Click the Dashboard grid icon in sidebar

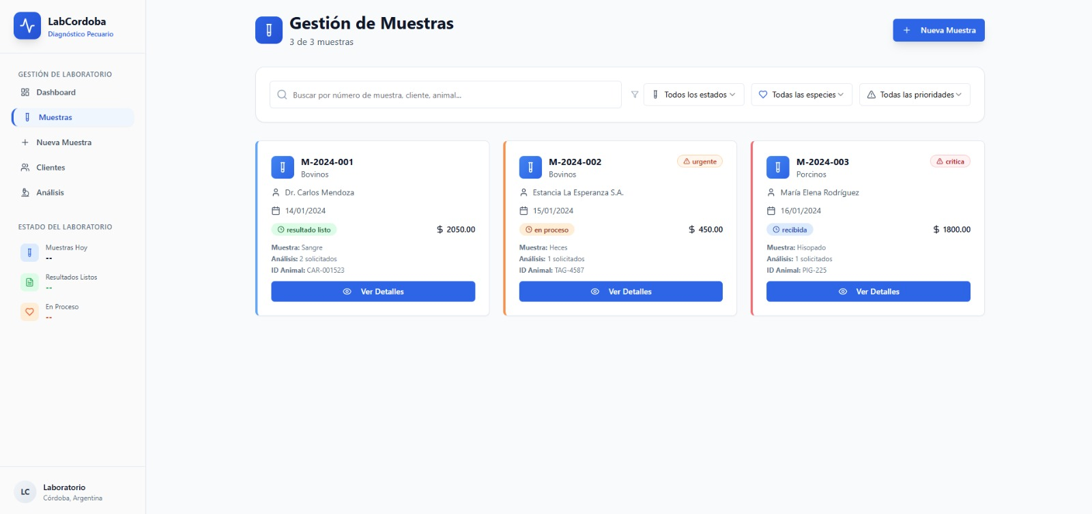pos(25,92)
